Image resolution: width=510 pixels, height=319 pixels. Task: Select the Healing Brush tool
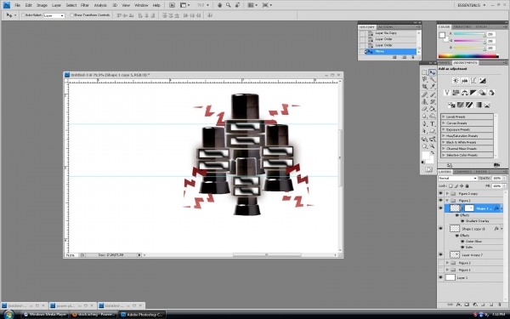[424, 94]
